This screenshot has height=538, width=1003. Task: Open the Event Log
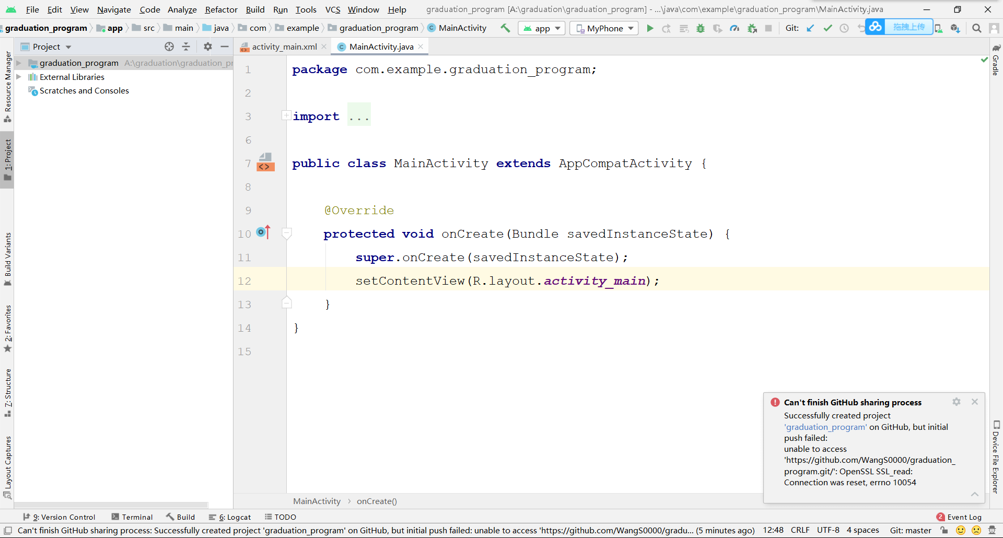point(959,517)
